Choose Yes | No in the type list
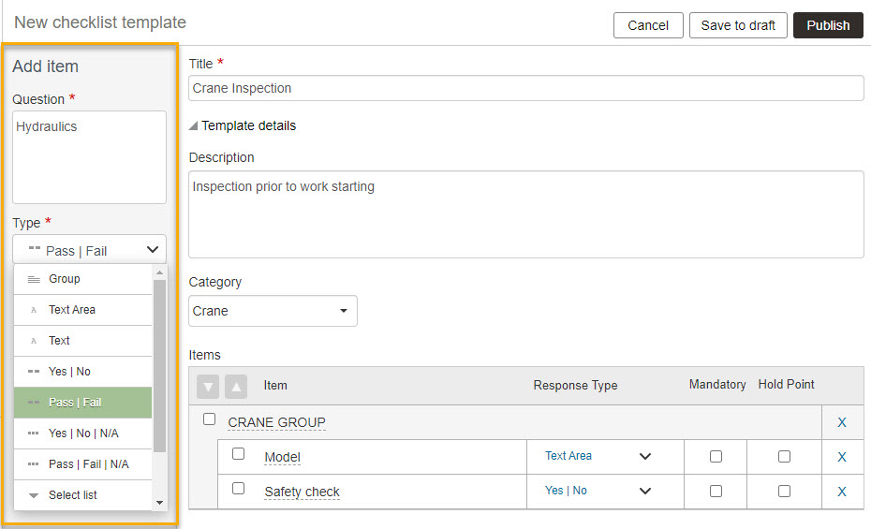 [82, 372]
